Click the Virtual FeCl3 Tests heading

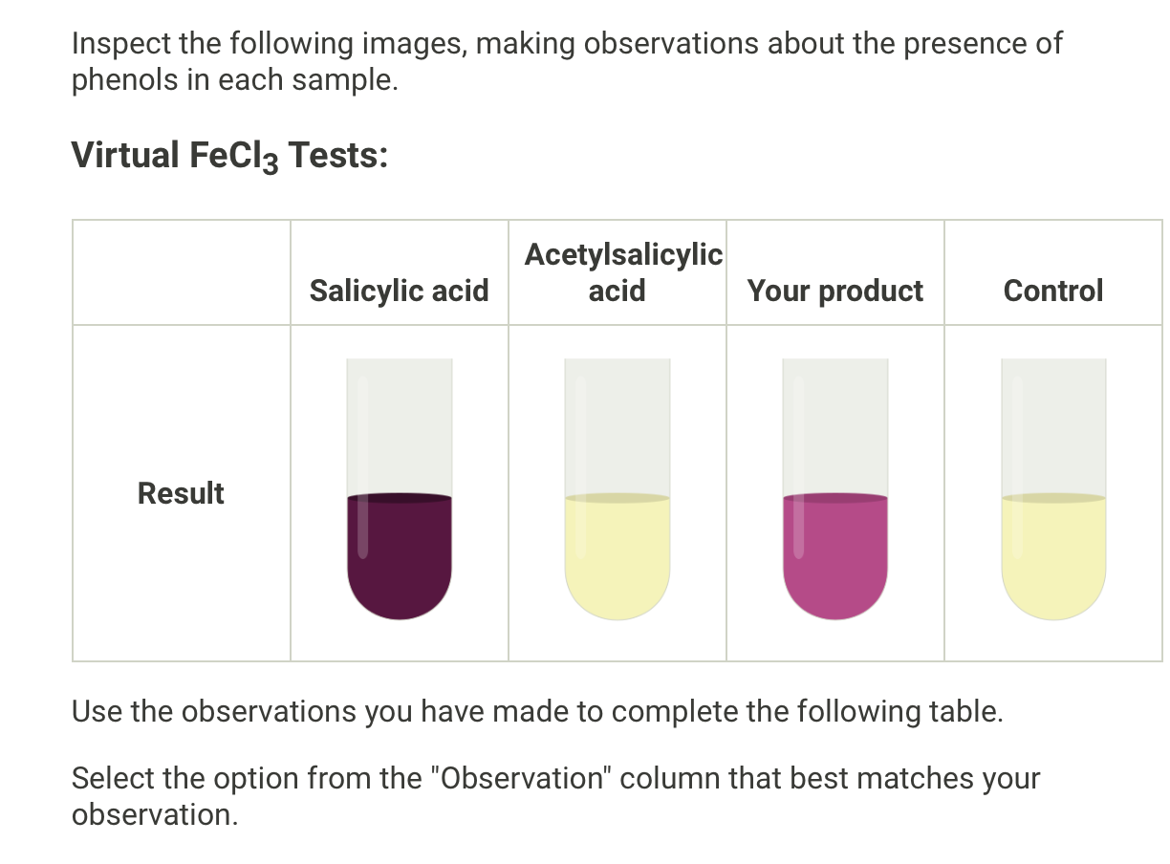[x=229, y=155]
